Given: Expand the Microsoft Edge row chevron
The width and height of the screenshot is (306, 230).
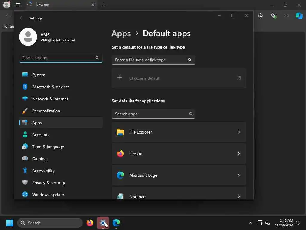Looking at the screenshot, I should coord(239,175).
